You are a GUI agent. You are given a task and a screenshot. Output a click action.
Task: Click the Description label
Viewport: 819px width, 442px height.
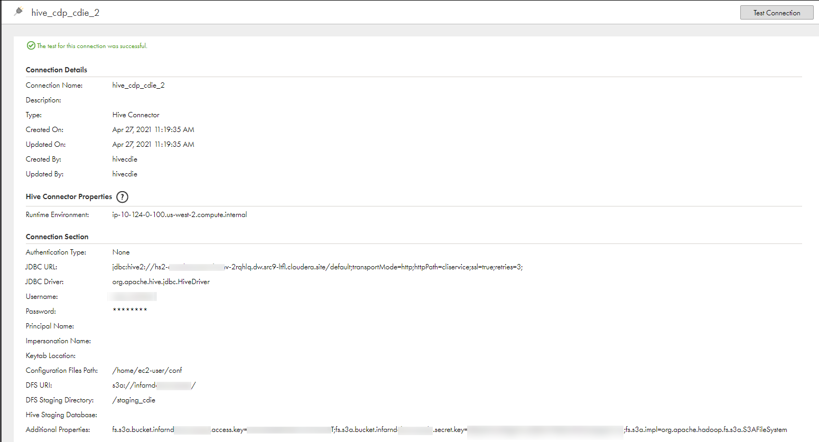[43, 100]
